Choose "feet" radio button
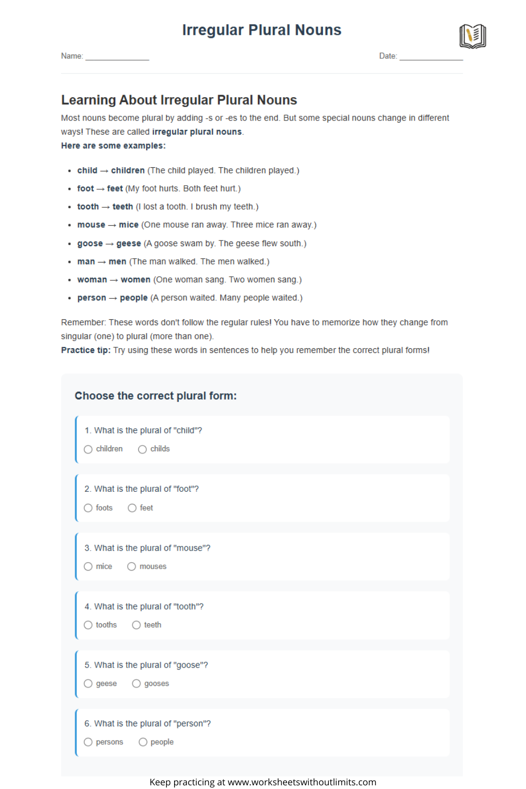The width and height of the screenshot is (526, 789). pos(133,508)
